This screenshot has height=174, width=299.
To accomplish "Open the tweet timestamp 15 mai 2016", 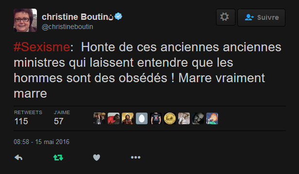I will click(42, 142).
